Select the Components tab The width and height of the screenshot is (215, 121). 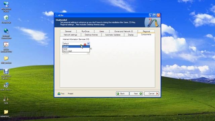146,35
